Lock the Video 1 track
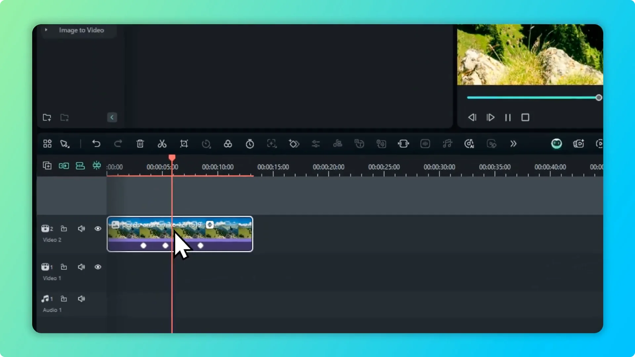This screenshot has height=357, width=635. (64, 267)
